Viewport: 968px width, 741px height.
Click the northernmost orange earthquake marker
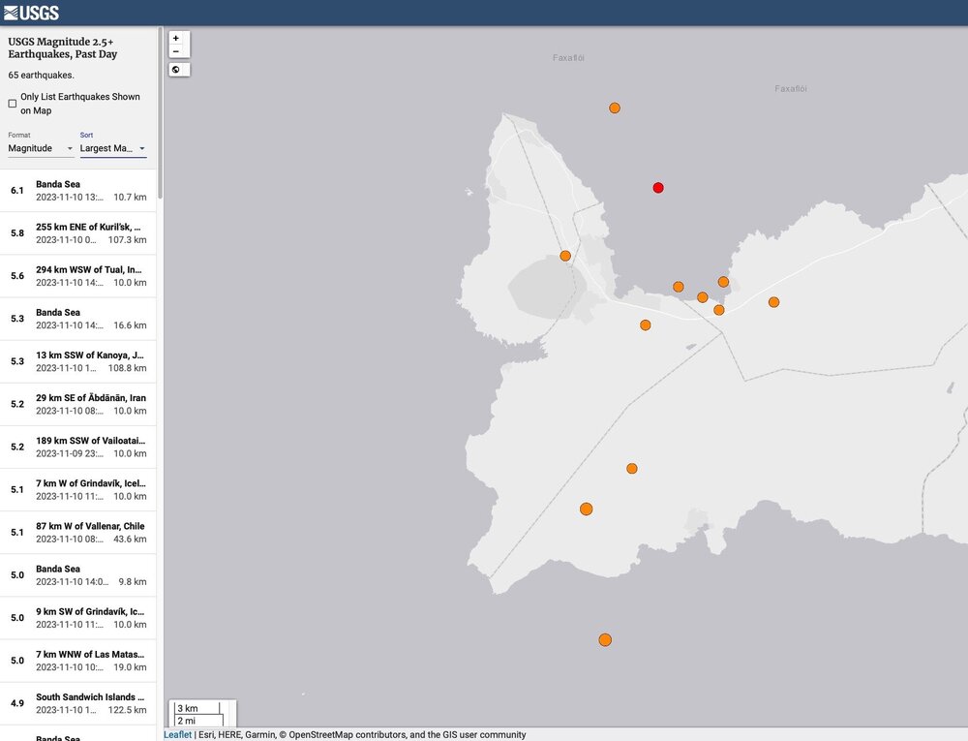615,108
